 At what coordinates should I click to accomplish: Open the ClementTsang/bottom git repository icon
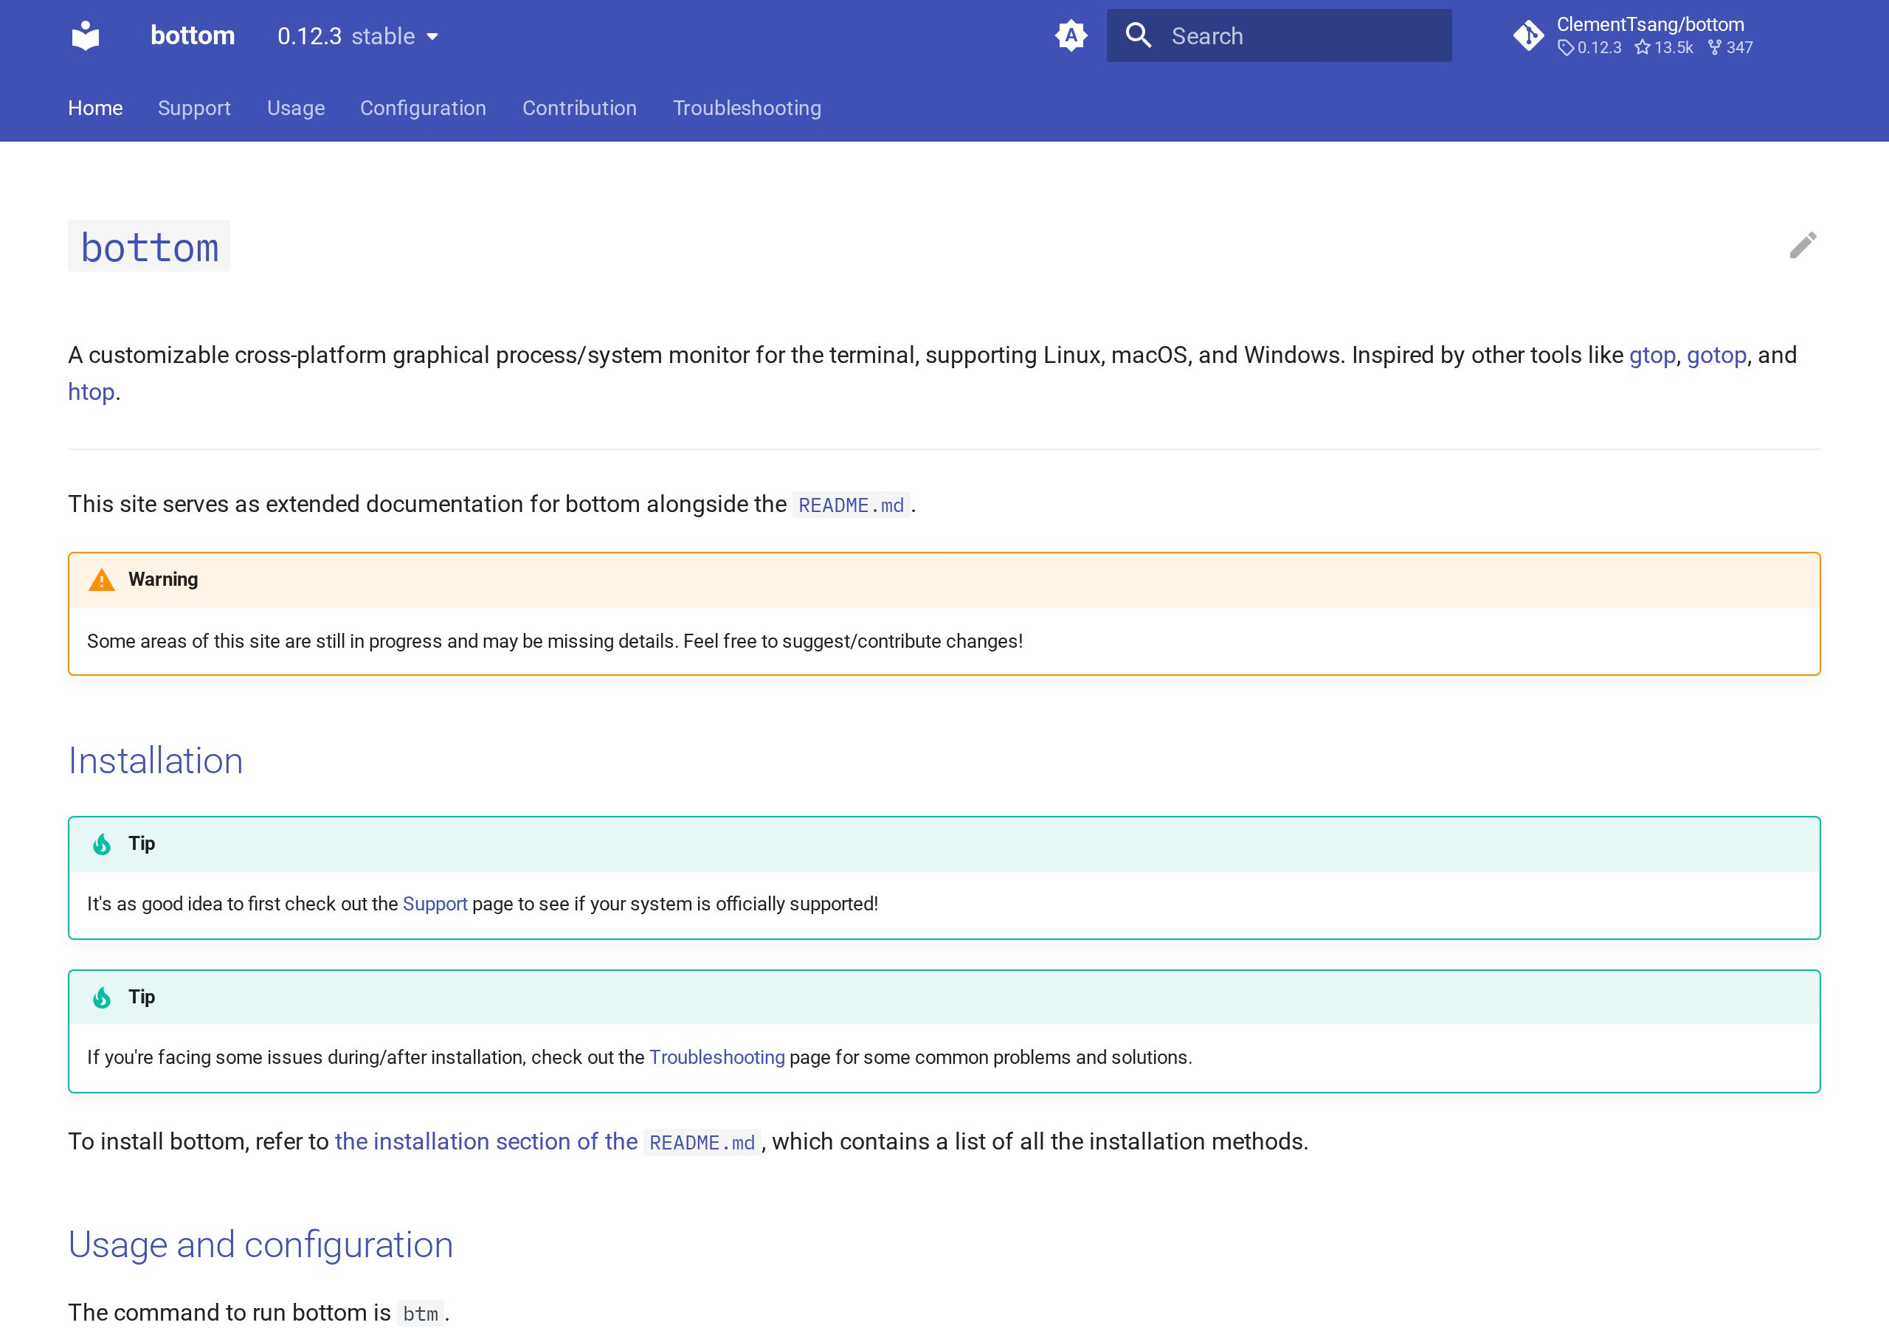tap(1528, 35)
